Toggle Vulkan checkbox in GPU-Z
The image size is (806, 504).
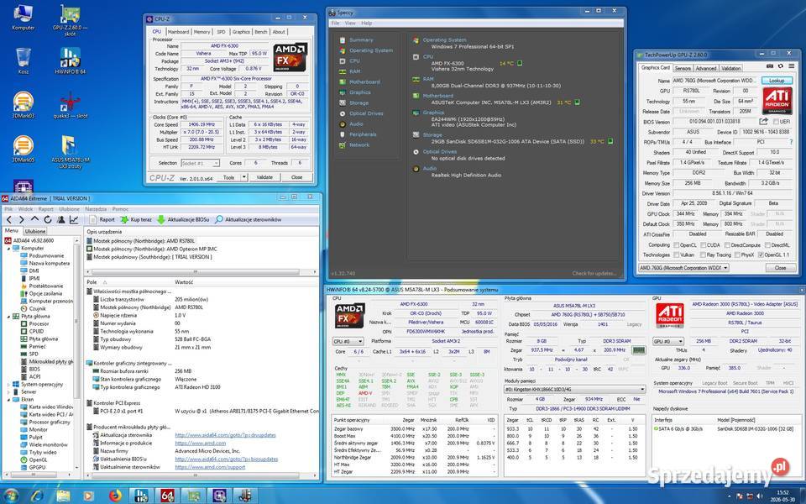click(x=677, y=255)
